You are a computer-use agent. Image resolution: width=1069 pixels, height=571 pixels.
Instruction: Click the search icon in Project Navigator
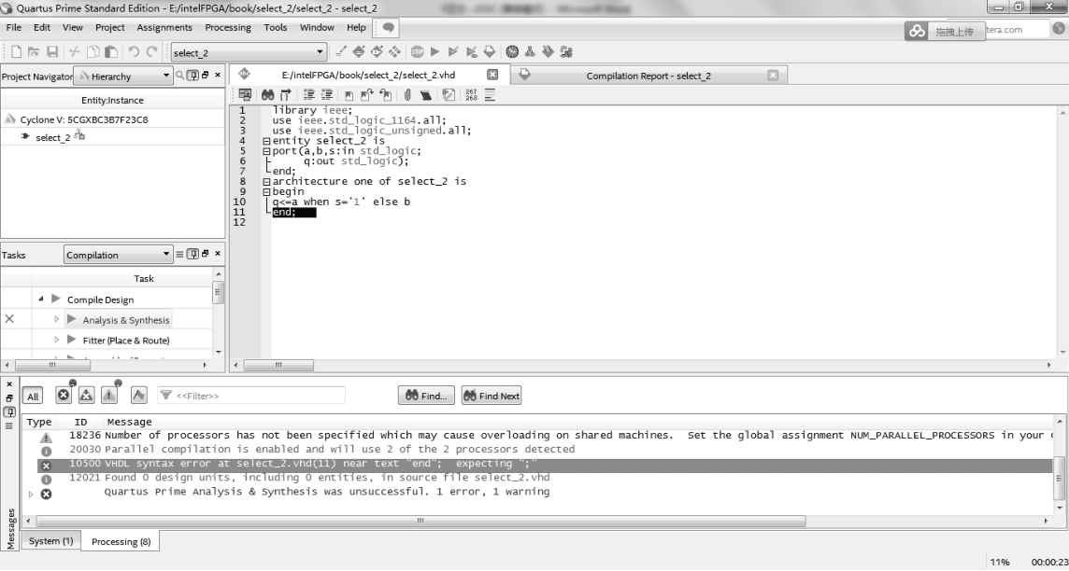pos(180,76)
